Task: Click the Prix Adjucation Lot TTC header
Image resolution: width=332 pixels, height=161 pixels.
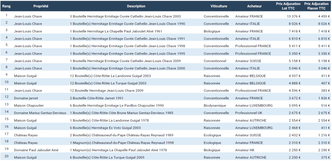Action: tap(288, 6)
